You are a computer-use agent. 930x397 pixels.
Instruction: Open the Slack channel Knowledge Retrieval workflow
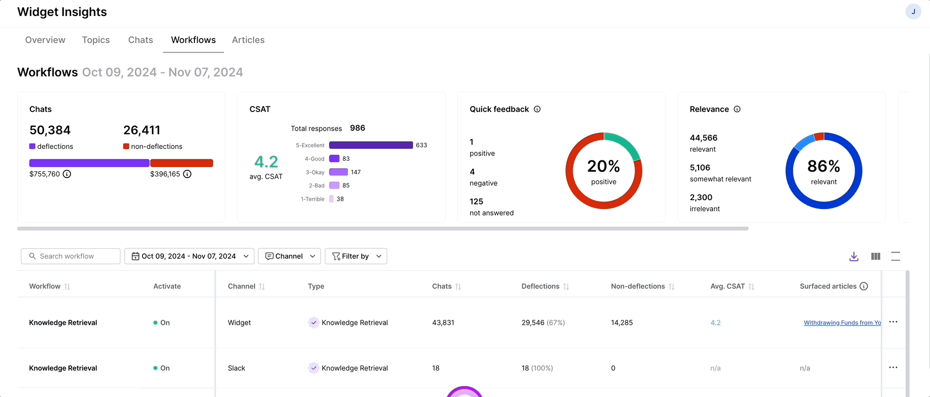click(63, 368)
